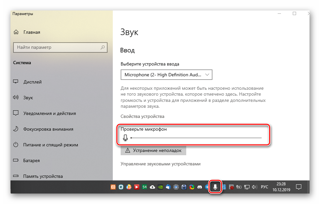Click the Устранение неполадок button
This screenshot has width=320, height=204.
click(153, 150)
